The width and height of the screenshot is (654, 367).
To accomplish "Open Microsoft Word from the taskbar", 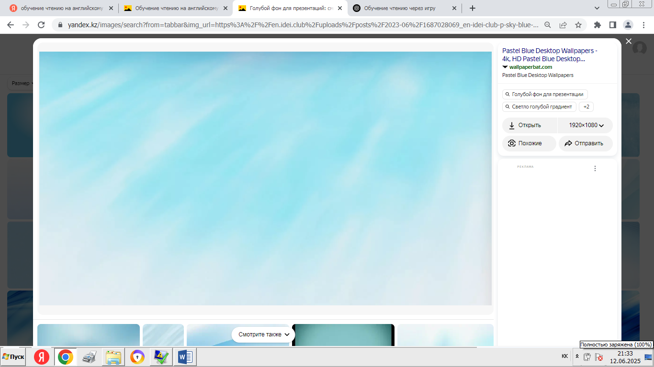I will tap(184, 357).
